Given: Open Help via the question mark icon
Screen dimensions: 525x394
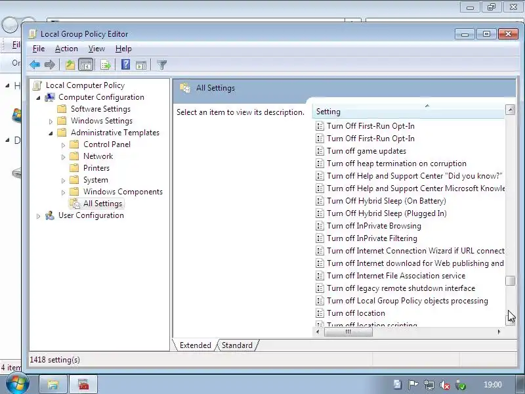Looking at the screenshot, I should pyautogui.click(x=125, y=64).
